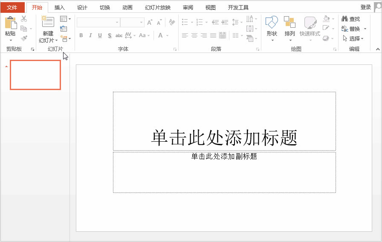Click the Distributed alignment icon
This screenshot has height=242, width=382.
point(223,35)
